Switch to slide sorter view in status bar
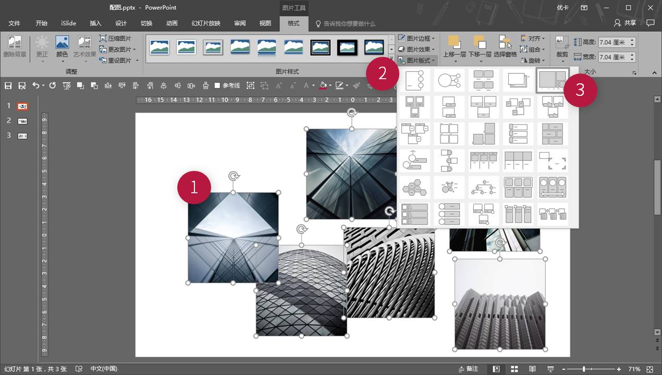The height and width of the screenshot is (375, 662). [x=514, y=369]
